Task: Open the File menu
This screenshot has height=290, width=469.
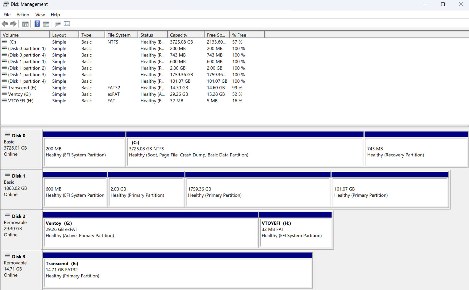Action: click(x=7, y=15)
